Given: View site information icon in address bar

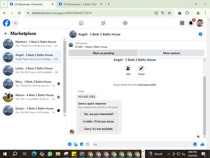Looking at the screenshot, I should [x=28, y=13].
